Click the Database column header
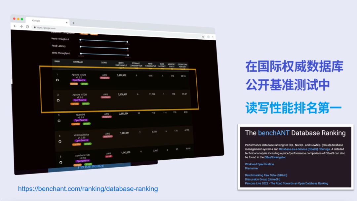The width and height of the screenshot is (357, 201). pos(78,62)
